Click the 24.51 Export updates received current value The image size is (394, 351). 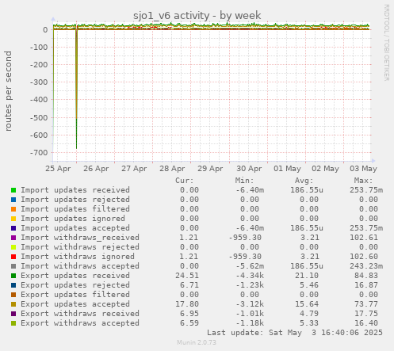pos(187,276)
